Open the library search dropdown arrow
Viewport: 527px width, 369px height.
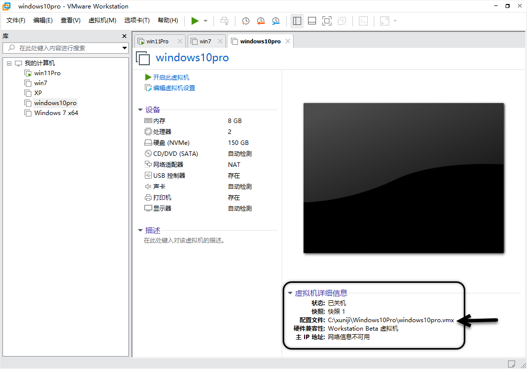(124, 48)
